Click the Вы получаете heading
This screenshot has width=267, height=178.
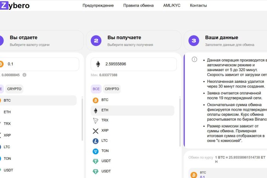(x=124, y=38)
